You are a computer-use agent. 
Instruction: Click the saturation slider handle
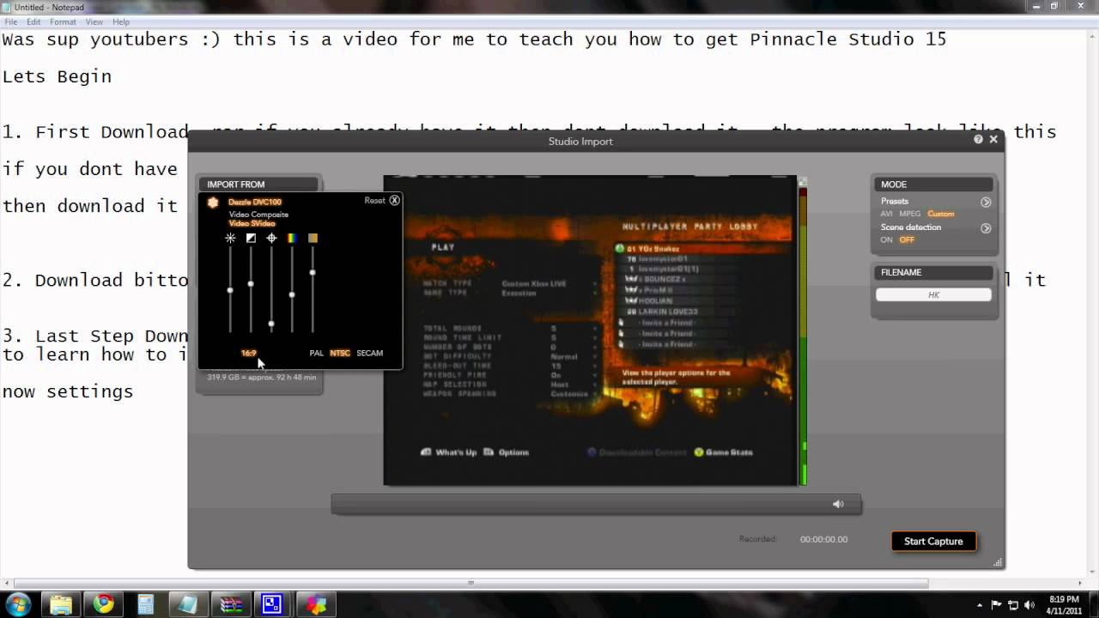click(x=313, y=272)
